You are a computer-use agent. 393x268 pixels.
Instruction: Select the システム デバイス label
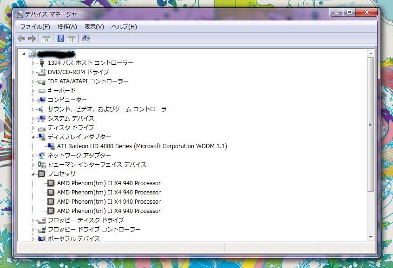[71, 118]
